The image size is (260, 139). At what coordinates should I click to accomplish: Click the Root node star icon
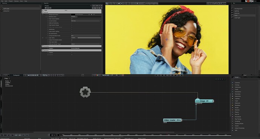[x=85, y=92]
